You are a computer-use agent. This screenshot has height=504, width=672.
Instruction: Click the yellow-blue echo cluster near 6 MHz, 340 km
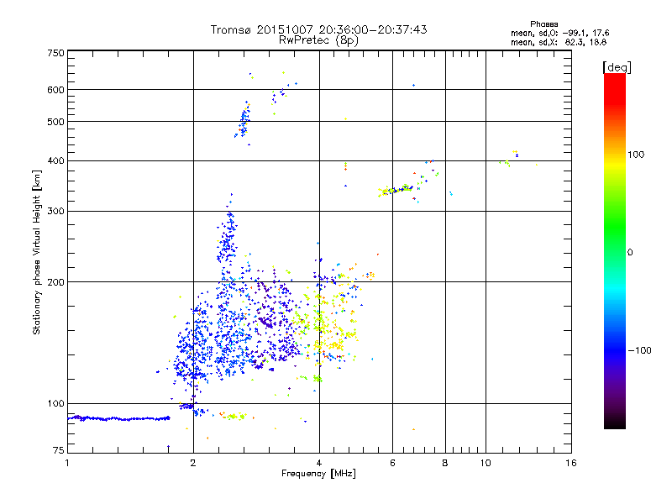coord(395,190)
